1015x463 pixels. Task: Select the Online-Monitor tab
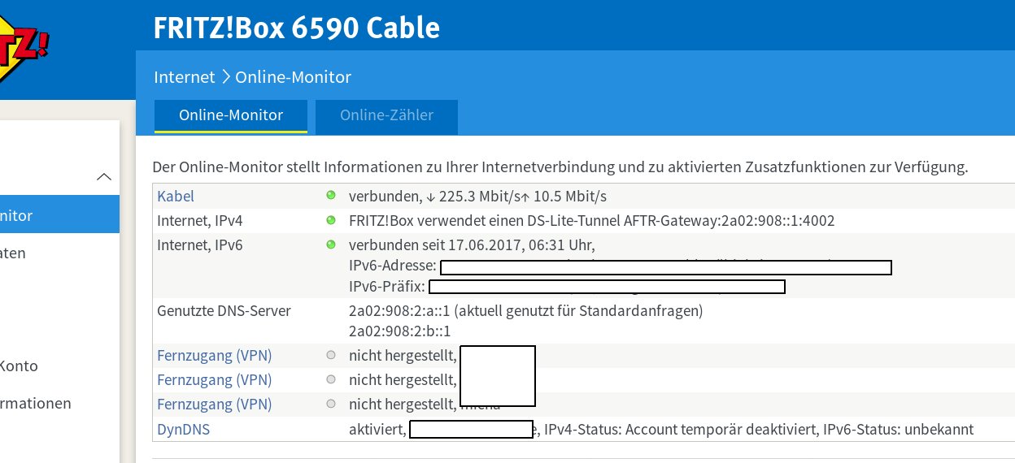tap(231, 115)
